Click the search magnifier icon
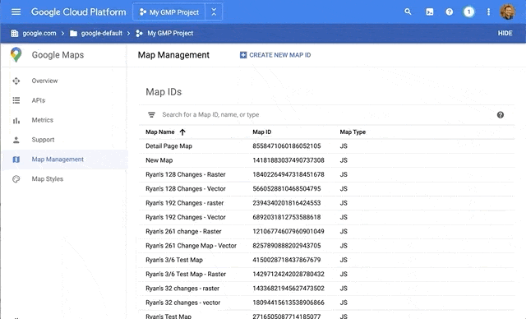 [x=408, y=12]
